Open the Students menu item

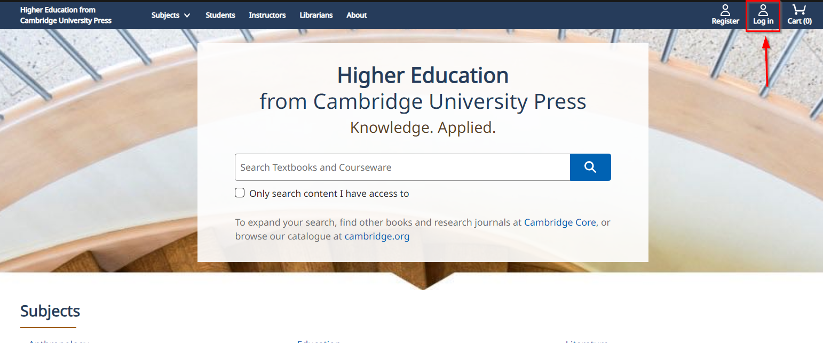point(220,15)
